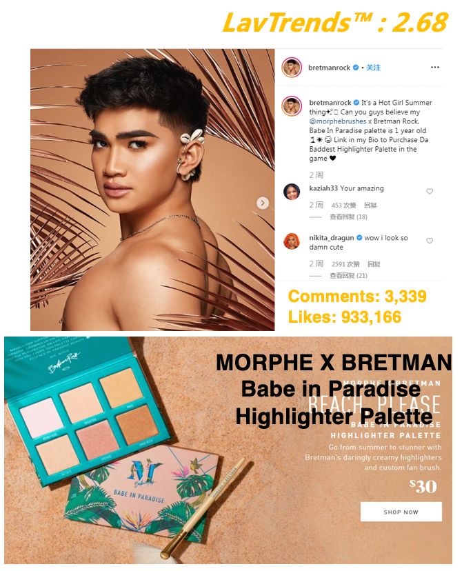Follow bretmanrock using the 关注 link
This screenshot has height=571, width=473.
[x=373, y=68]
